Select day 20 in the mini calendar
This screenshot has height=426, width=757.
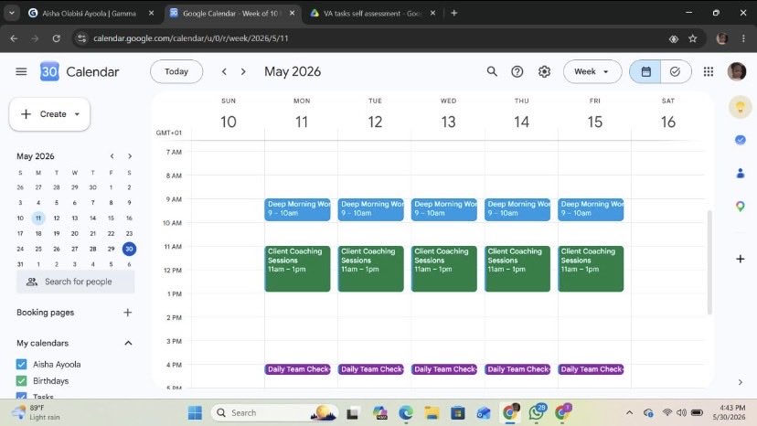click(x=74, y=233)
